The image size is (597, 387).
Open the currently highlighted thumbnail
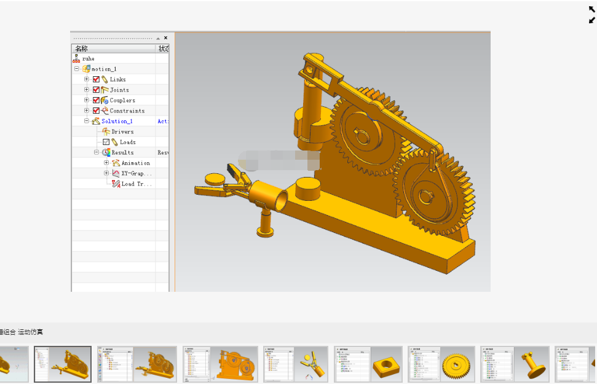63,364
